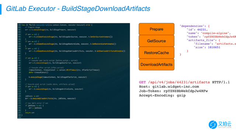Click the "artifacts_file" JSON key
Screen dimensions: 236x132
201,40
